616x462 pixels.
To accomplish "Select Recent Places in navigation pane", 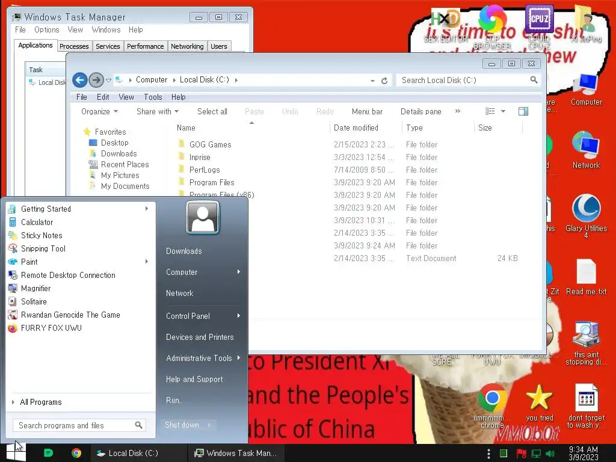I will (x=125, y=164).
